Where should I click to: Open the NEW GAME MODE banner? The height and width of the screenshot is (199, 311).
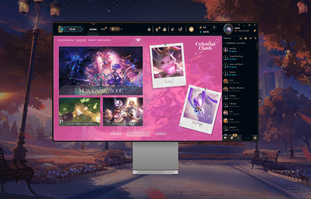click(101, 71)
